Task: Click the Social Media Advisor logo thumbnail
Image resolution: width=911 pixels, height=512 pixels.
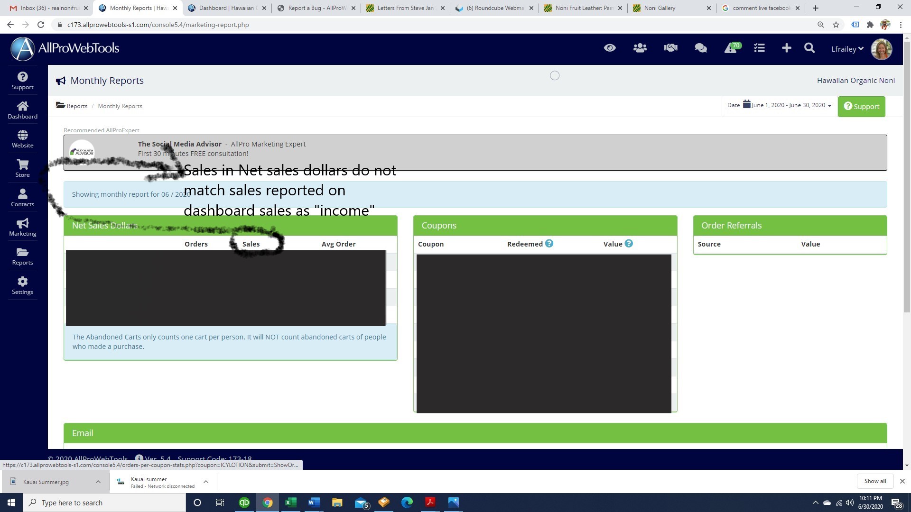Action: (82, 152)
